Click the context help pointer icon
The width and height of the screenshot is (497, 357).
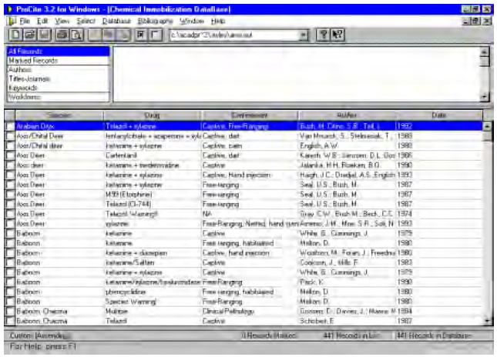337,35
